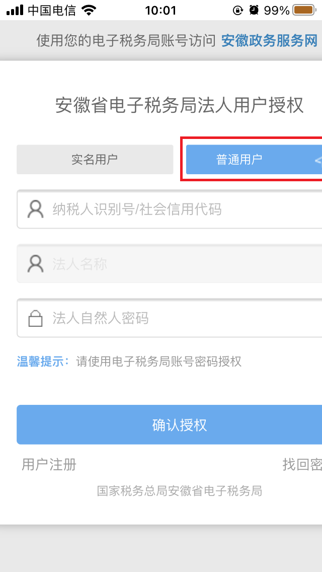Open the 找回密码 link
The height and width of the screenshot is (572, 322).
(302, 465)
